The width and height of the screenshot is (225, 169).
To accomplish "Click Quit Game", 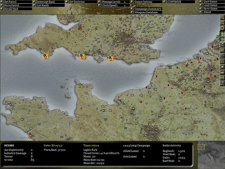I will [212, 2].
